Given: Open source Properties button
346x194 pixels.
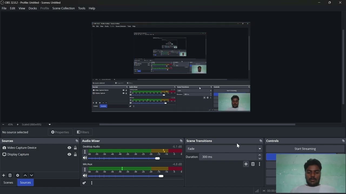Looking at the screenshot, I should click(60, 132).
